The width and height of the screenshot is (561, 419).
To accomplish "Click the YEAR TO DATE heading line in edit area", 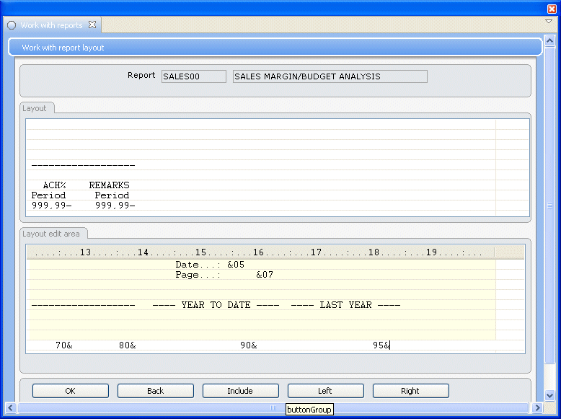I will [216, 305].
